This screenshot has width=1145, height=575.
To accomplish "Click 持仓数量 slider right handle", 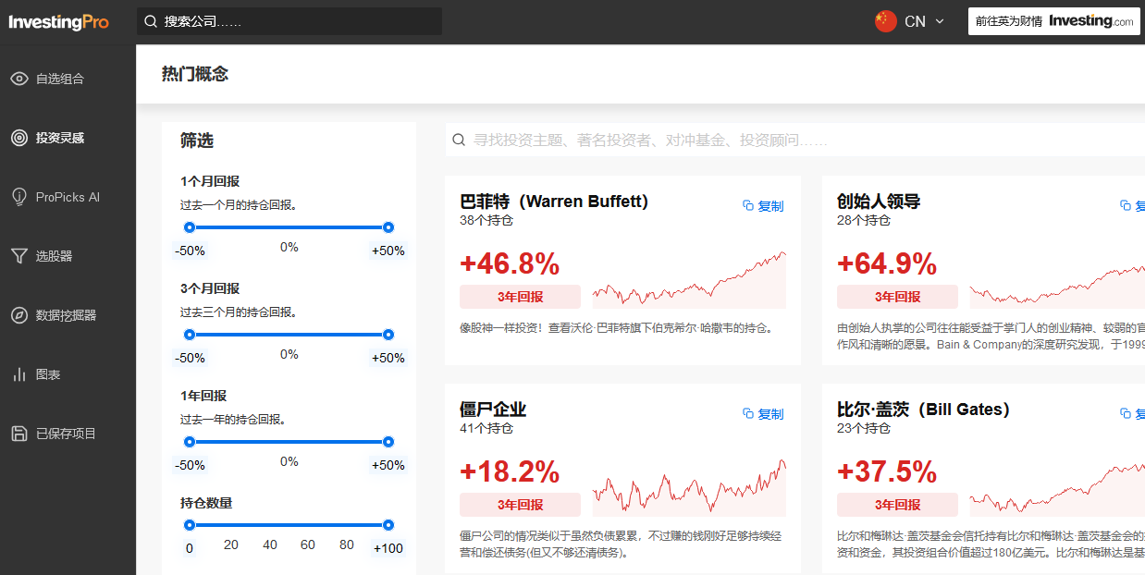I will click(388, 525).
